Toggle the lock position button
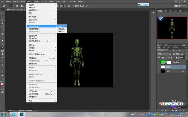This screenshot has width=188, height=117. (169, 58)
